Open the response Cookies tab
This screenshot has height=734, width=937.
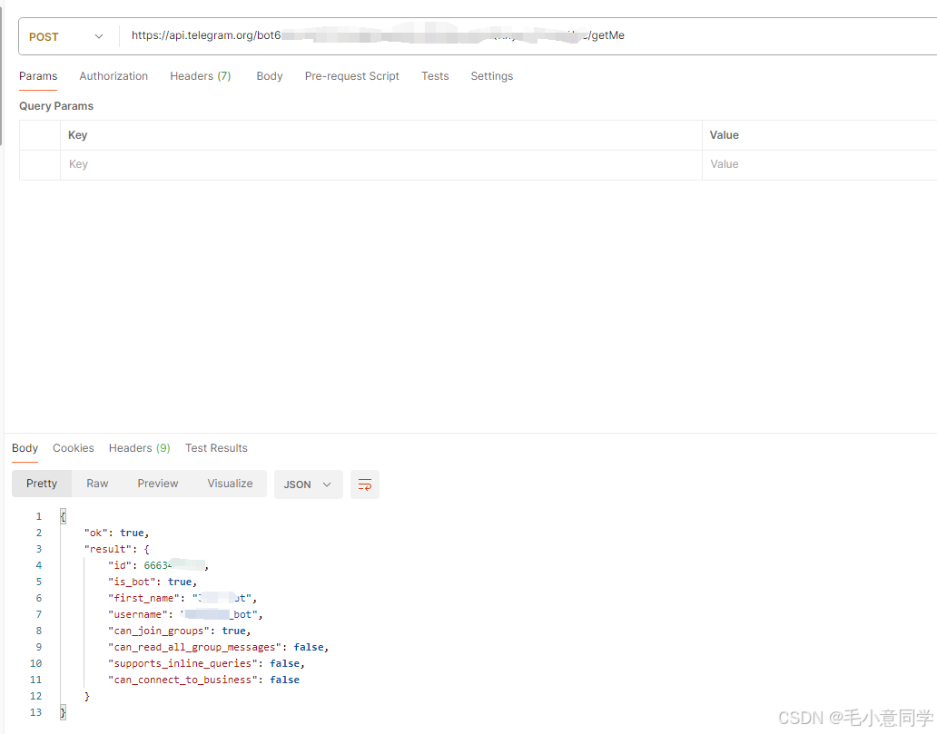74,448
